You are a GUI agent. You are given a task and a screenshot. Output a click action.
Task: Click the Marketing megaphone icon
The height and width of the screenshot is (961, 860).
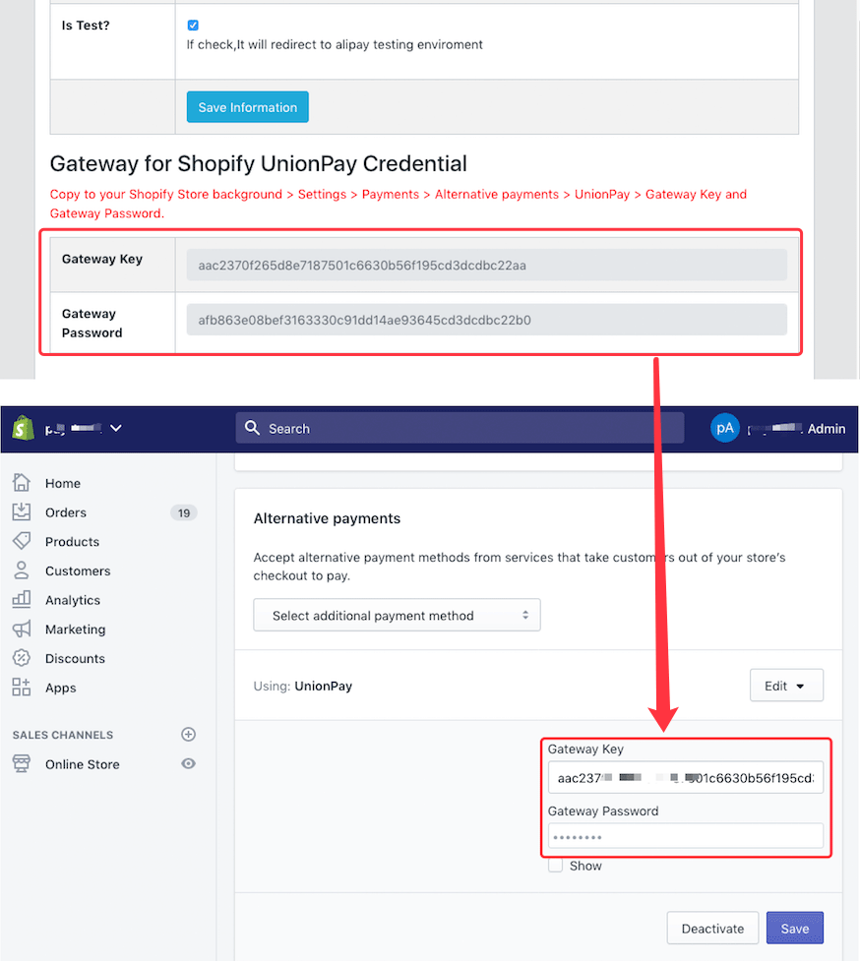(22, 630)
